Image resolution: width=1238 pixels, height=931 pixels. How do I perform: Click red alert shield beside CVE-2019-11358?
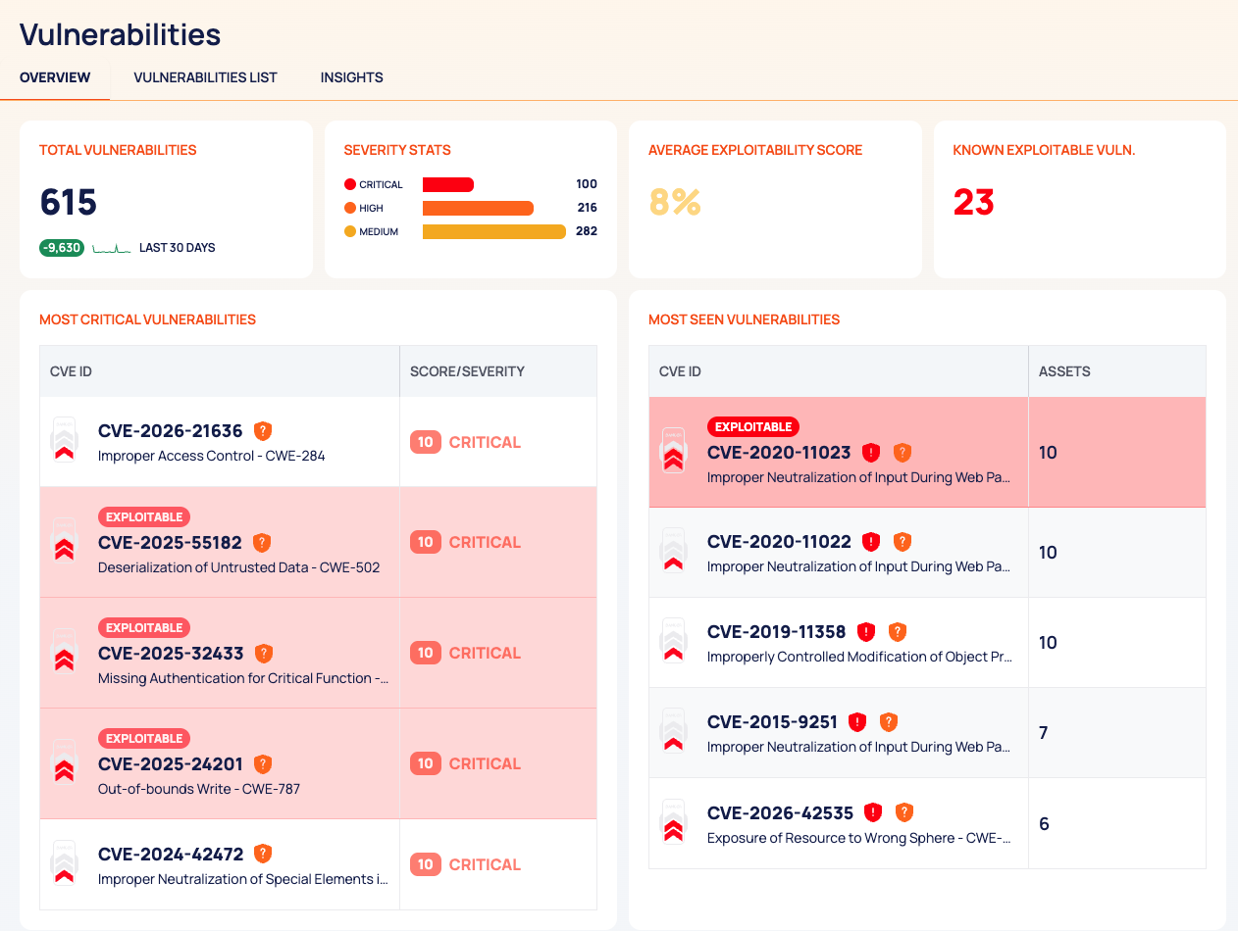click(x=866, y=631)
